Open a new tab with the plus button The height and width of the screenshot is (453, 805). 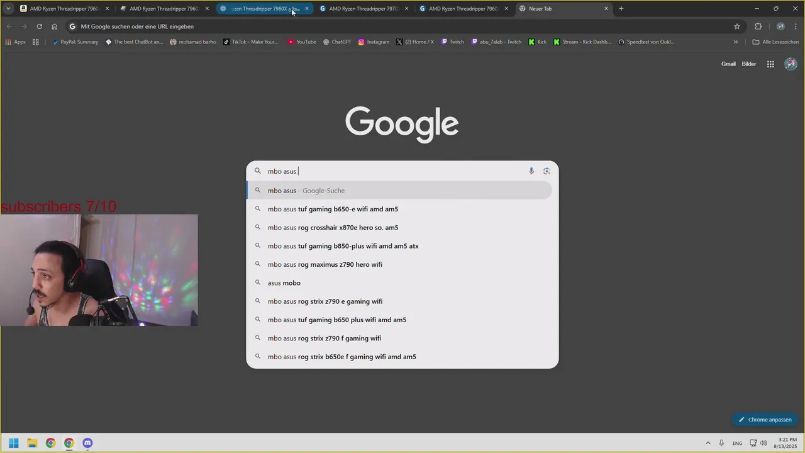621,9
